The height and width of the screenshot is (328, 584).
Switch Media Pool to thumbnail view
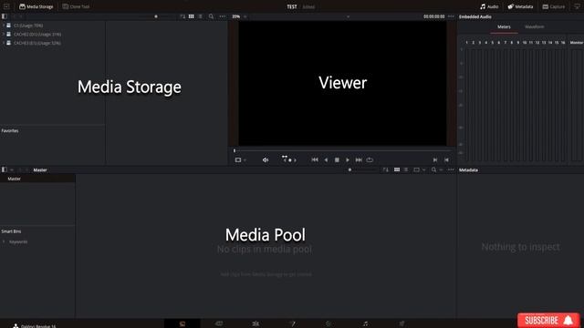pos(397,170)
